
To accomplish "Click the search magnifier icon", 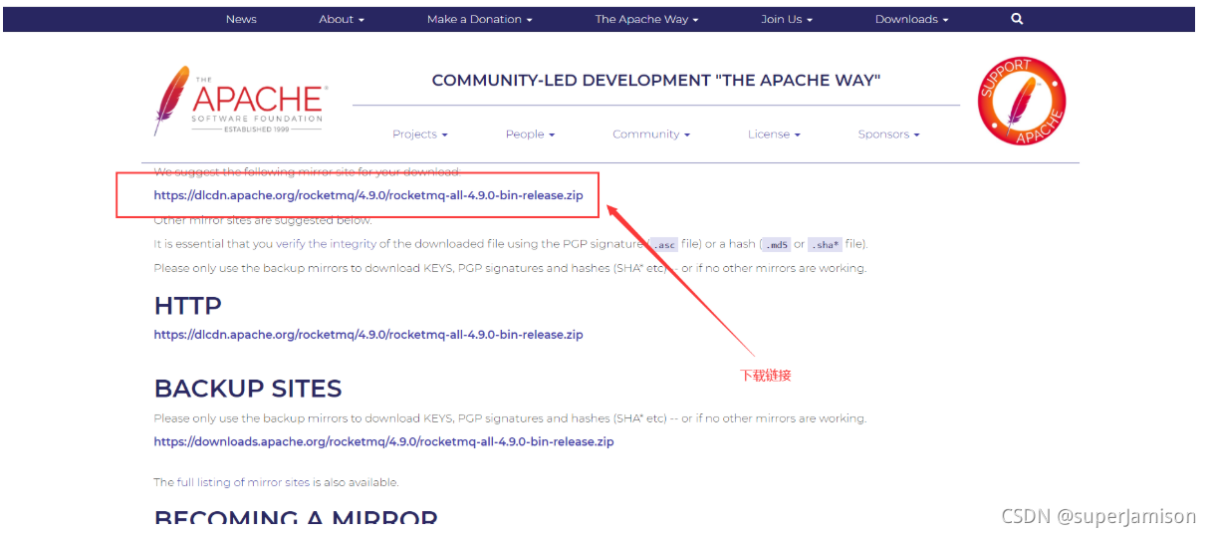I will click(x=1017, y=19).
